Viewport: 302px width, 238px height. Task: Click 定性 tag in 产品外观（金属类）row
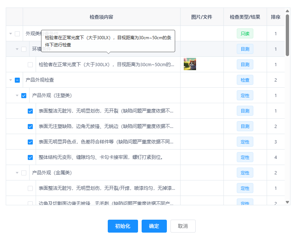245,173
